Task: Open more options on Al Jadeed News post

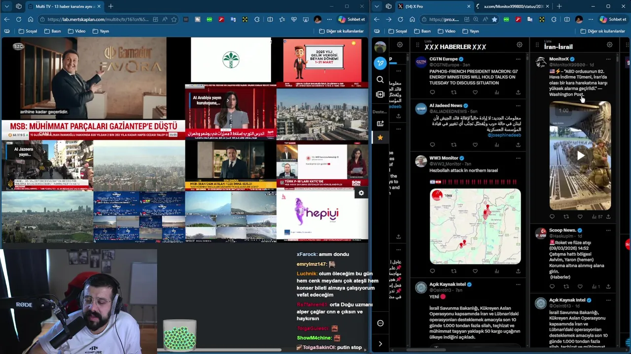Action: [518, 106]
